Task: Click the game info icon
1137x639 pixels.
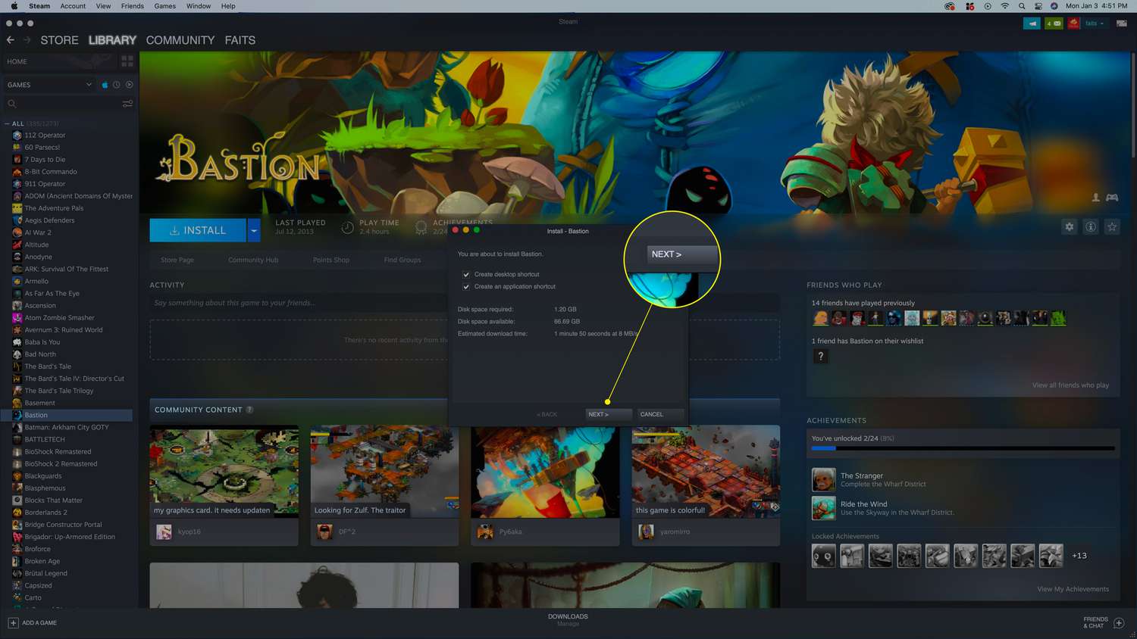Action: point(1090,227)
